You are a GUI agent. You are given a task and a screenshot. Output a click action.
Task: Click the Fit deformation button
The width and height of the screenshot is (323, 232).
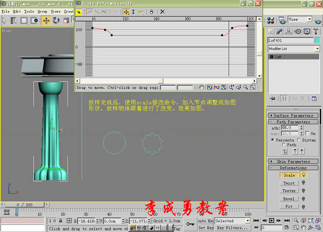[289, 206]
